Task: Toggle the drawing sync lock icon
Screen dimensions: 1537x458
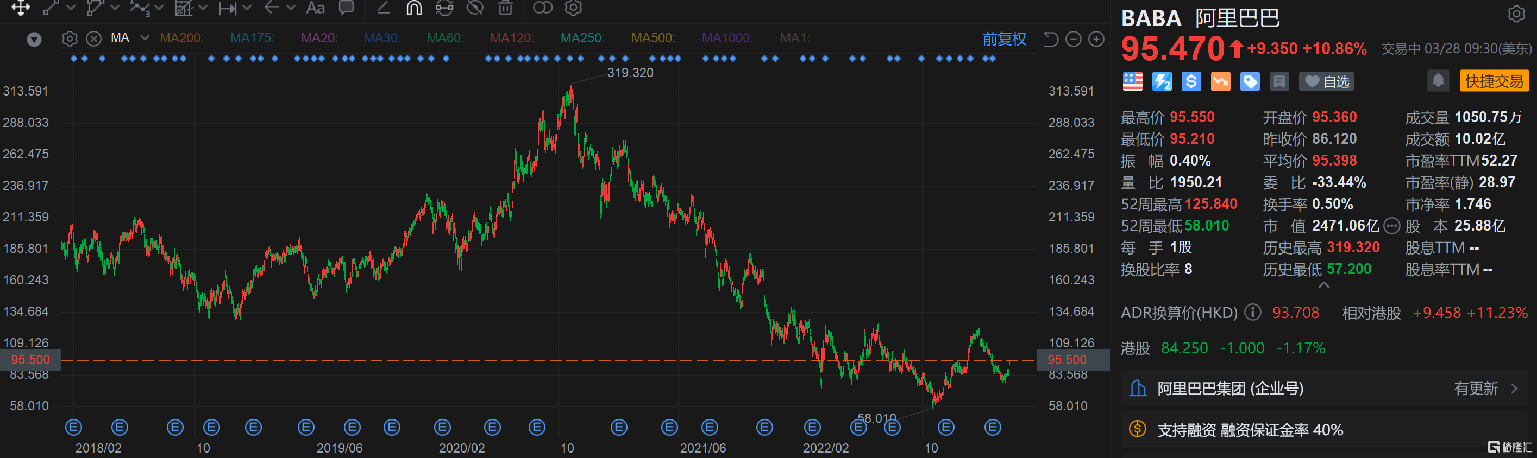Action: 444,8
